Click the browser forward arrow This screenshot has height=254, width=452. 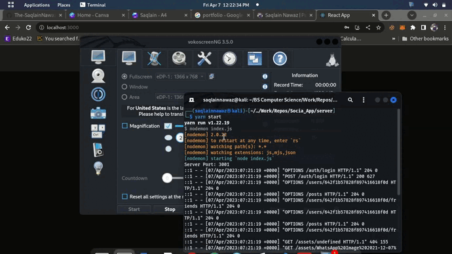click(x=18, y=27)
